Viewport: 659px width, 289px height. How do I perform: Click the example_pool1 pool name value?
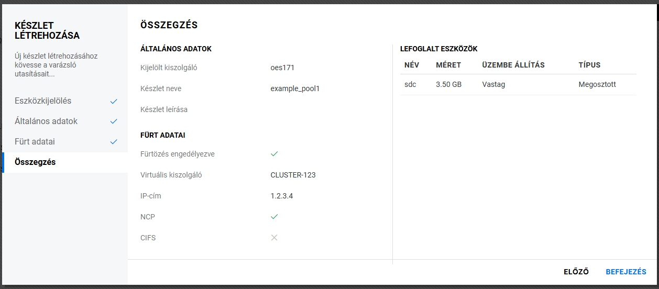(x=295, y=88)
